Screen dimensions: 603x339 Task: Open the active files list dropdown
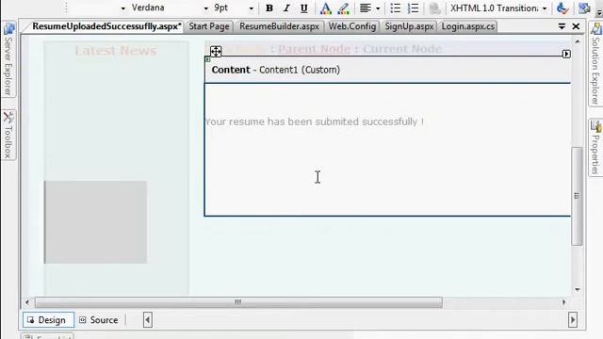click(562, 26)
